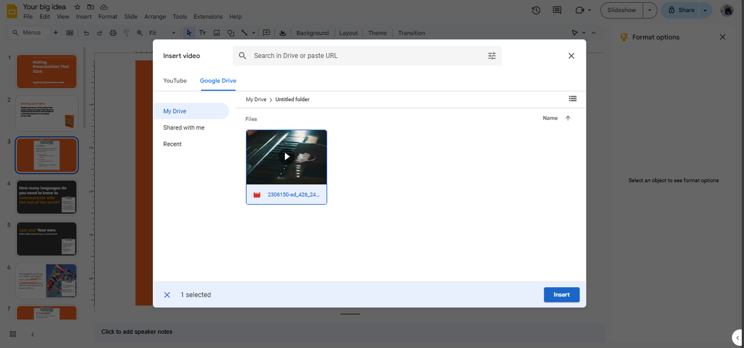
Task: Open the Meet camera dropdown arrow
Action: 589,10
